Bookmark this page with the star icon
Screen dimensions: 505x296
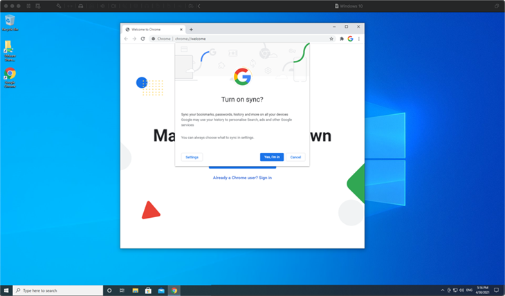[332, 39]
